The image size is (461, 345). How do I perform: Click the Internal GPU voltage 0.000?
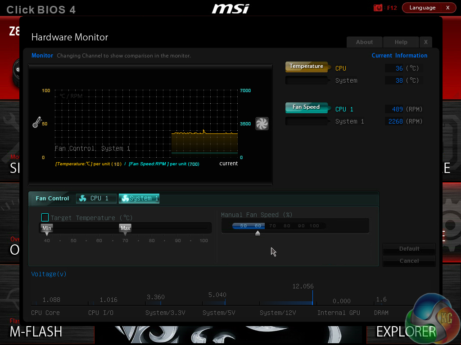point(342,301)
